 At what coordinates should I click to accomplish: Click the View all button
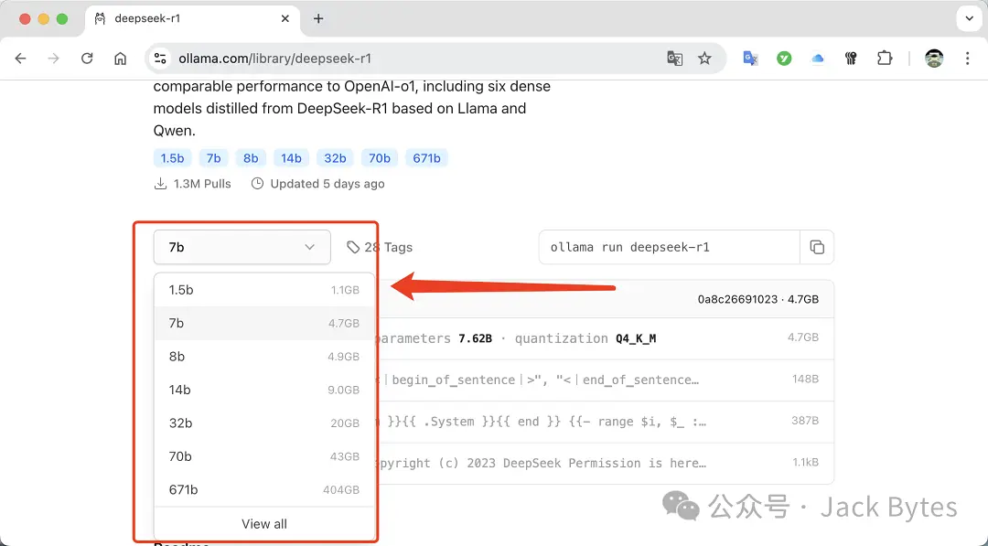[x=263, y=523]
